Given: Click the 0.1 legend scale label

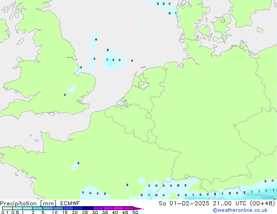Looking at the screenshot, I should [x=5, y=212].
